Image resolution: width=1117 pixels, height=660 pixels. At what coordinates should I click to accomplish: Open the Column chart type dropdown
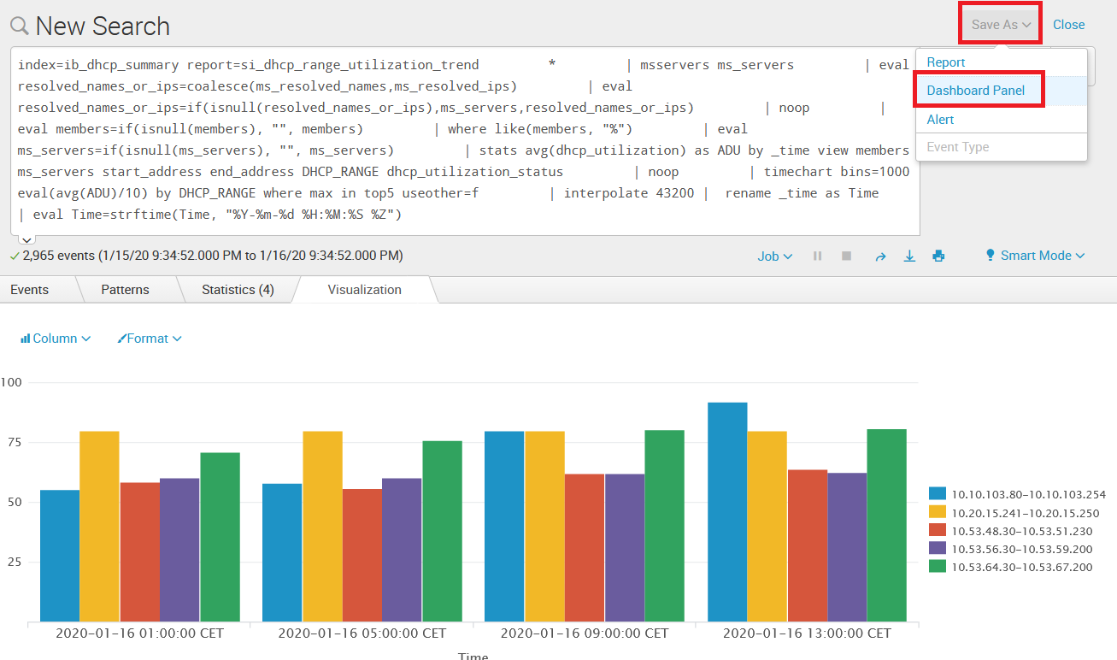55,338
